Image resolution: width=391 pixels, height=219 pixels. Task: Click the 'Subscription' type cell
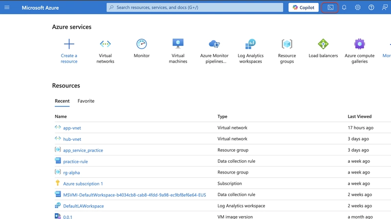(230, 183)
